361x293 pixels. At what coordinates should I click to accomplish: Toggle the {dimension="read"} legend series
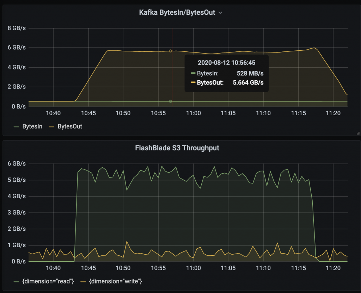(48, 281)
